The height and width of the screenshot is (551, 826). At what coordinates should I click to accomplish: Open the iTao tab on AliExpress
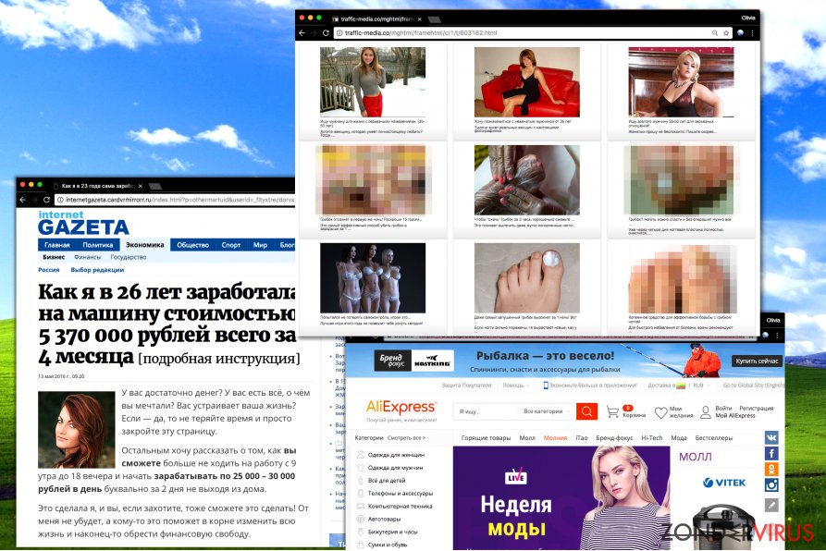[x=582, y=438]
